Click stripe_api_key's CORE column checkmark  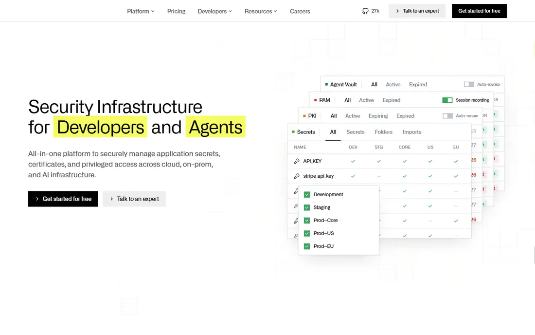(405, 176)
